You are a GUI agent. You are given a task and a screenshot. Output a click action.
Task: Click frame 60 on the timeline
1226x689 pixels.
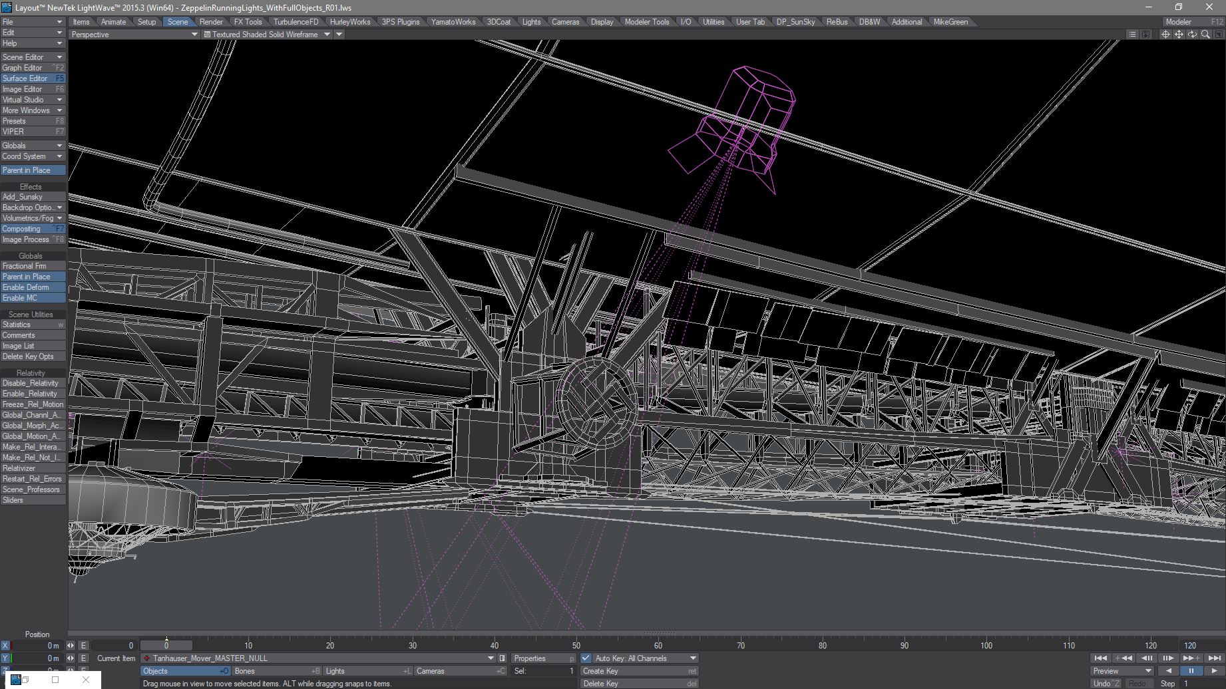pyautogui.click(x=658, y=646)
